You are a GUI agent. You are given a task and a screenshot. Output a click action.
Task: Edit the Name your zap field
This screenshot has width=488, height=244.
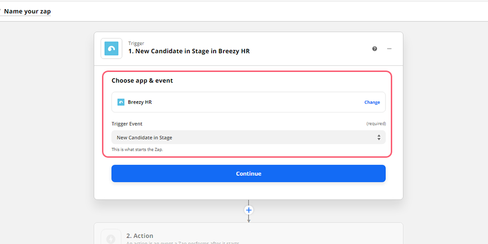[x=27, y=11]
